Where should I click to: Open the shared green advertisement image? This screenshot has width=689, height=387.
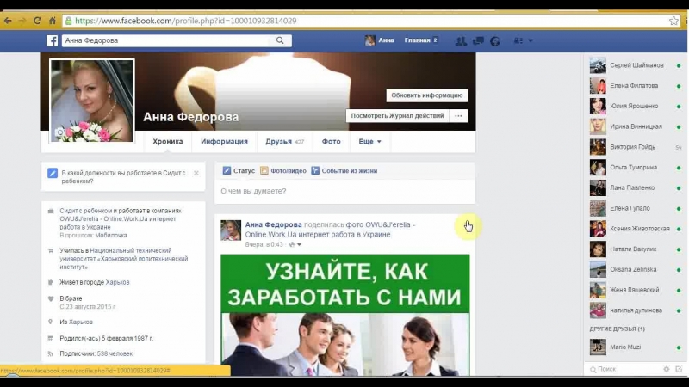point(345,315)
